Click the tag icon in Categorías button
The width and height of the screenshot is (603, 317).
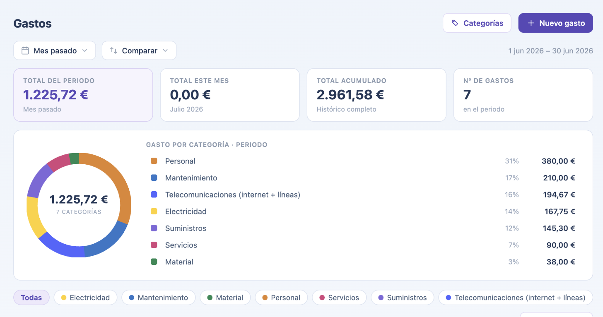(x=455, y=23)
